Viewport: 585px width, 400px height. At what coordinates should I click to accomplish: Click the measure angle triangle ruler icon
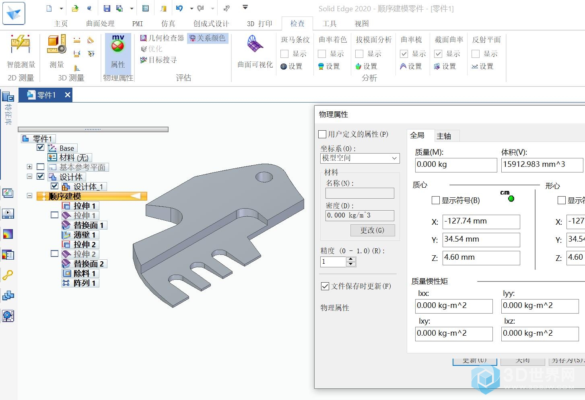[x=91, y=41]
